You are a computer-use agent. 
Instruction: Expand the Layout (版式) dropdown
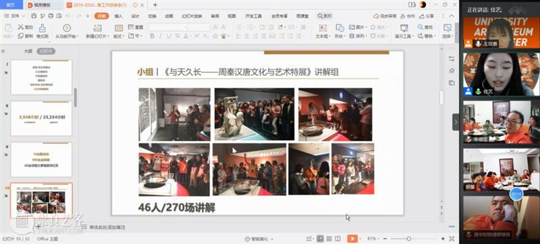pos(119,36)
